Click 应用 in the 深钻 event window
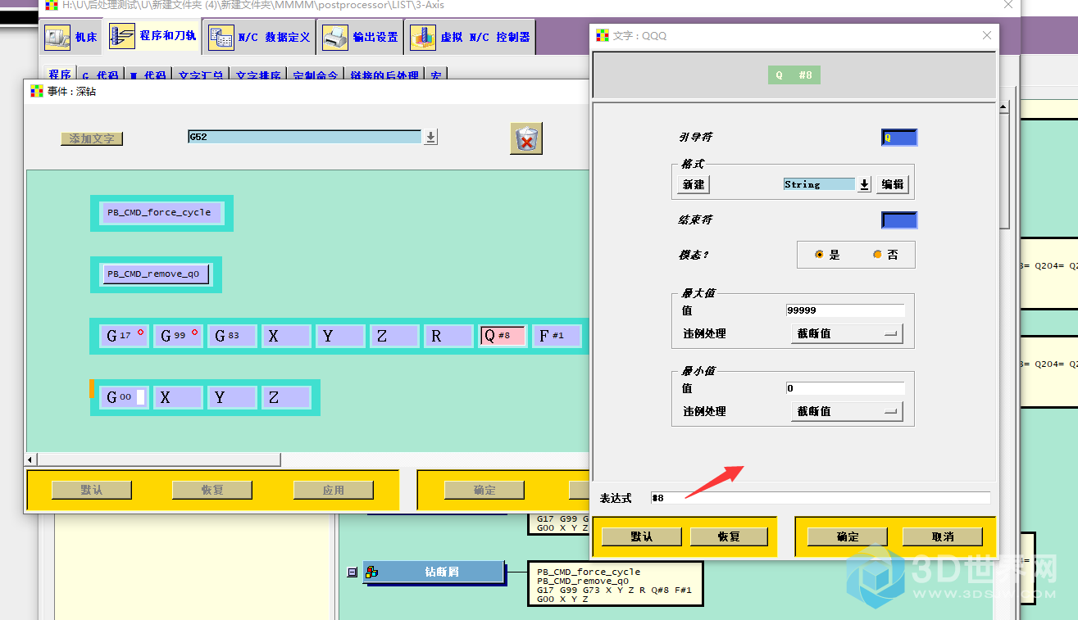Screen dimensions: 1078x620 coord(334,490)
